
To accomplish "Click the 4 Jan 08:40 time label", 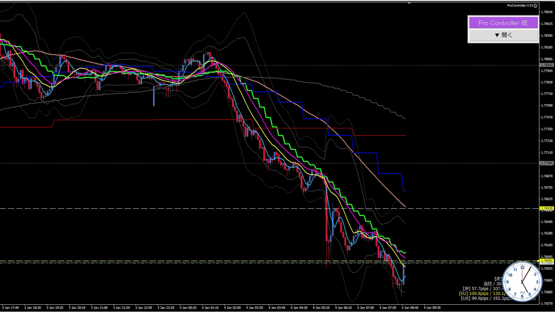I will (x=410, y=308).
